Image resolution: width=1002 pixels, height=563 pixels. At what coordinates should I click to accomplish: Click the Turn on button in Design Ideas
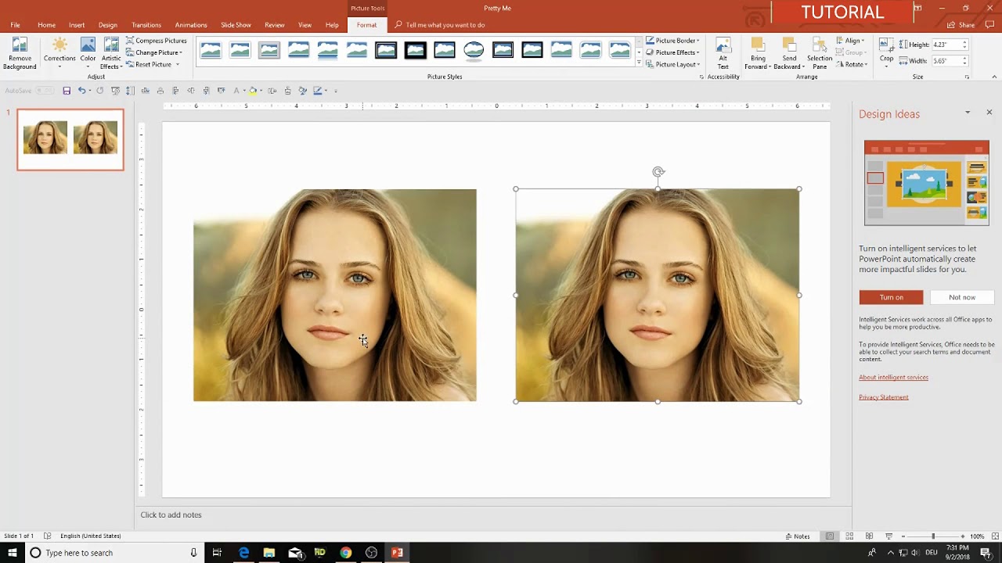click(891, 297)
